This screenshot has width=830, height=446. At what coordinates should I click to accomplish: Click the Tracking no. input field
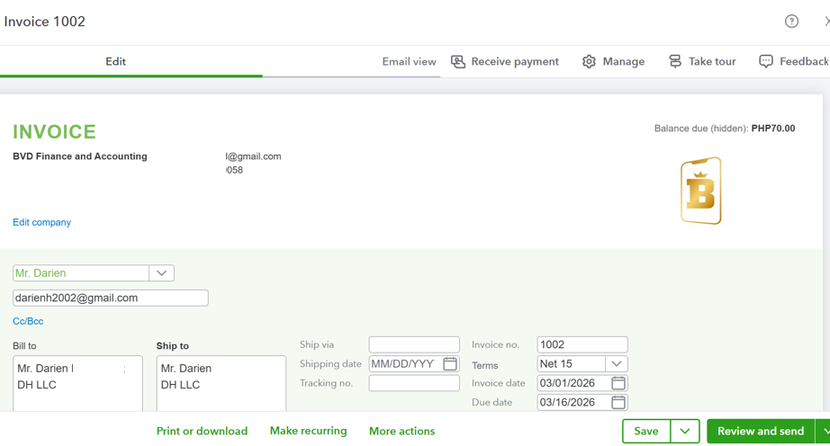tap(414, 383)
